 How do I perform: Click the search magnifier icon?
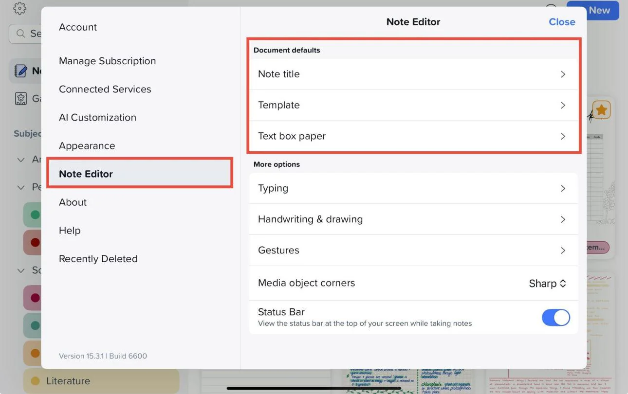pyautogui.click(x=20, y=34)
